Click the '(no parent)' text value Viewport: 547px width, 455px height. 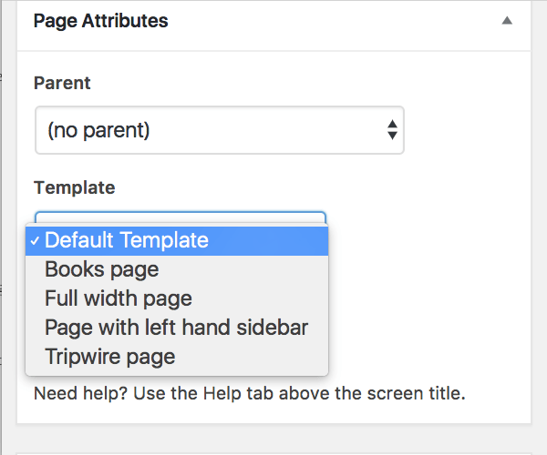98,130
